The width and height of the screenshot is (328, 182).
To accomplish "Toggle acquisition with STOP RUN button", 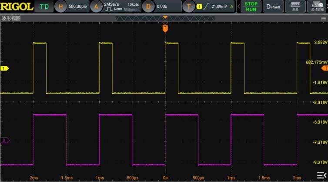I will pyautogui.click(x=251, y=7).
